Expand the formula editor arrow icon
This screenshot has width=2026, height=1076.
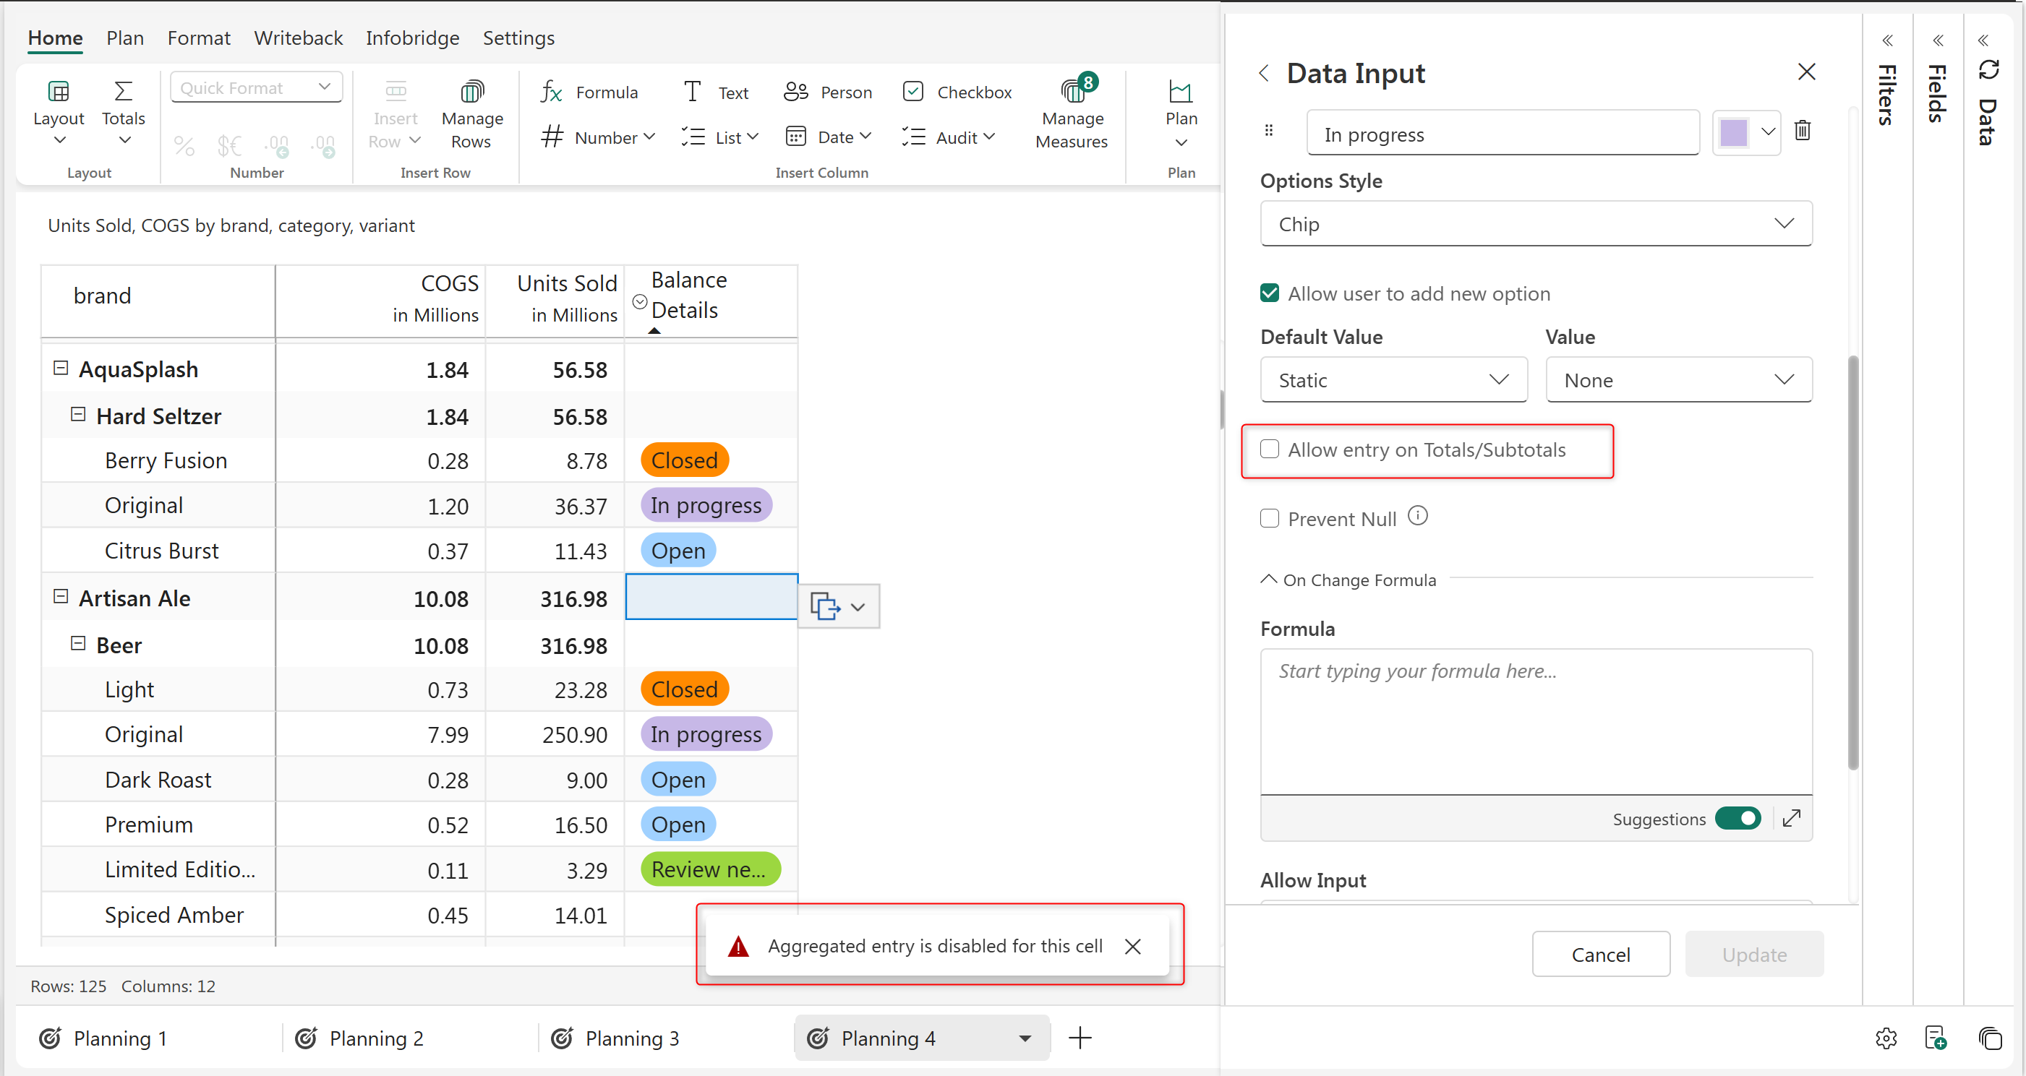click(x=1791, y=818)
